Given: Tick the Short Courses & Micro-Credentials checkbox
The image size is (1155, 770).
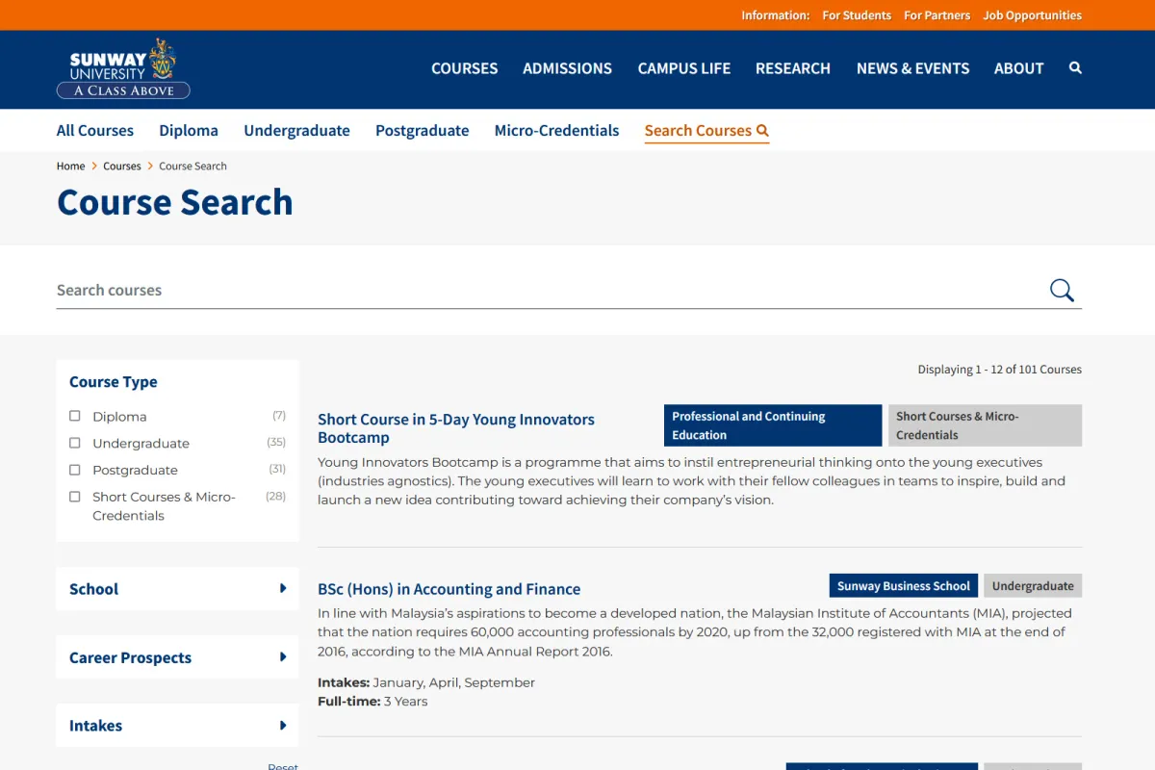Looking at the screenshot, I should [x=75, y=497].
